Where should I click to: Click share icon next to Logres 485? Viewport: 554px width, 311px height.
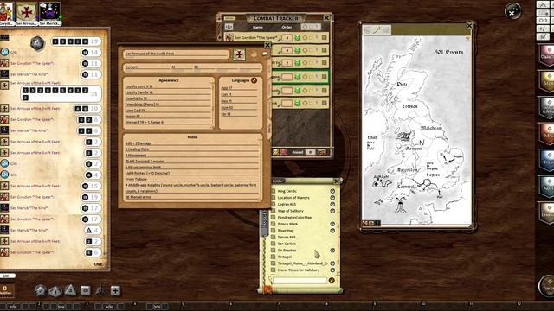pos(332,204)
